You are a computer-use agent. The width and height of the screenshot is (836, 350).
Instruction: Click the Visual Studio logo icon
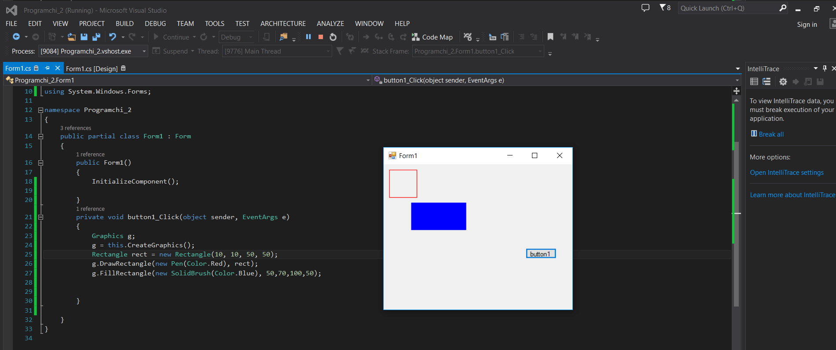[11, 10]
